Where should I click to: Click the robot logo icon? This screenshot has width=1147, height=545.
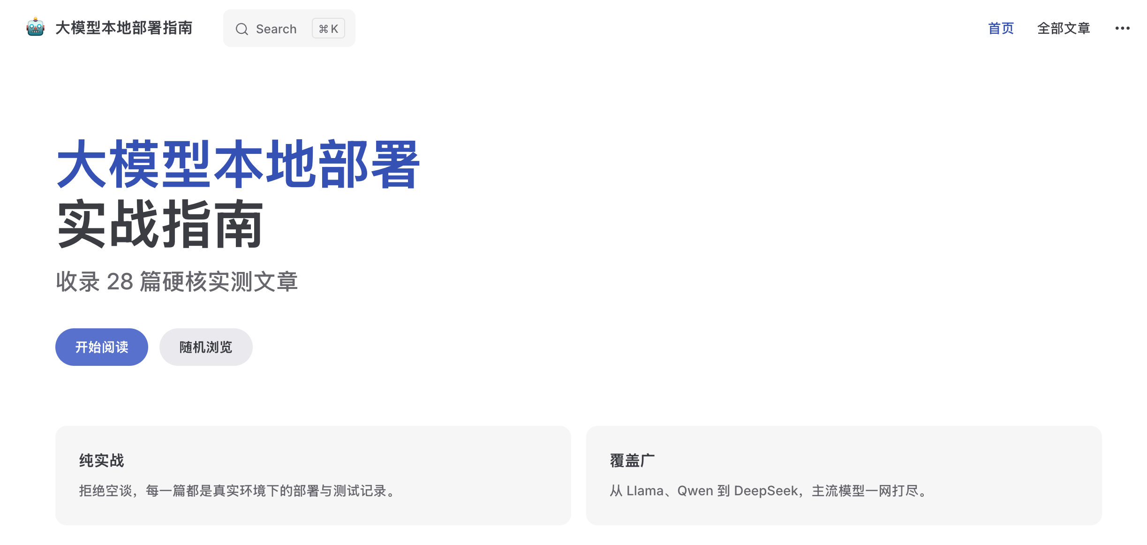tap(36, 28)
